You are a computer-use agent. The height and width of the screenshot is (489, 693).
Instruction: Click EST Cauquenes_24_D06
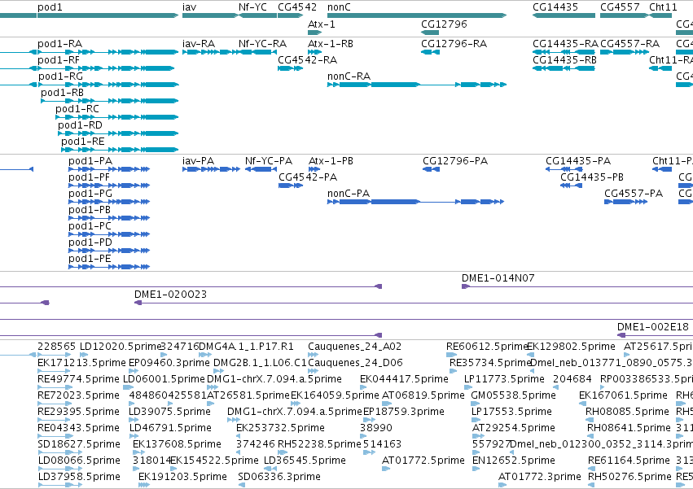[x=314, y=371]
